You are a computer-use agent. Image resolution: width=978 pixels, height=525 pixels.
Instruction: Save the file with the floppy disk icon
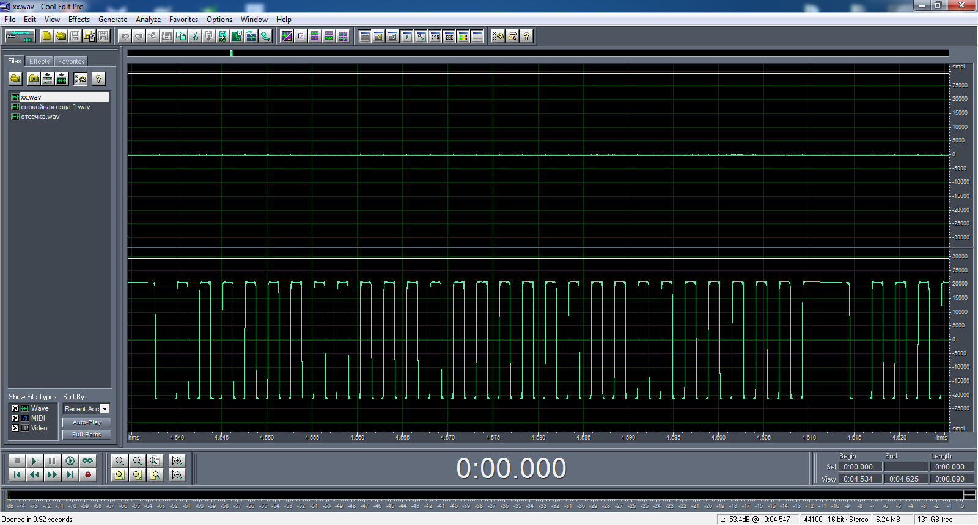(75, 36)
